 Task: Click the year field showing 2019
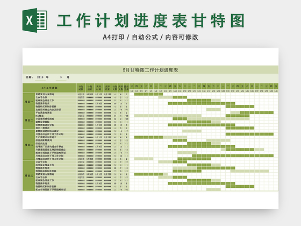[40, 77]
